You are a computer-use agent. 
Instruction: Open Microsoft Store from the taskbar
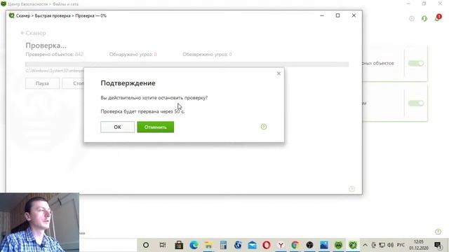click(179, 245)
